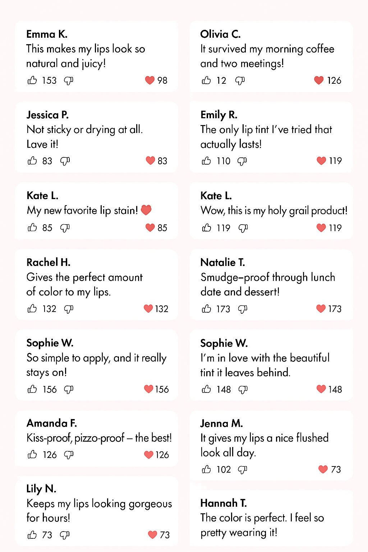Upvote the "beautiful tint it leaves behind" review
Image resolution: width=368 pixels, height=552 pixels.
(x=206, y=389)
